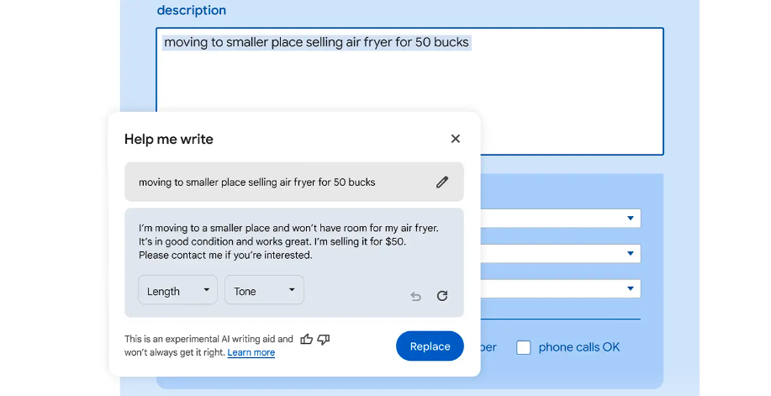Click the Replace button
The width and height of the screenshot is (771, 396).
[x=430, y=346]
